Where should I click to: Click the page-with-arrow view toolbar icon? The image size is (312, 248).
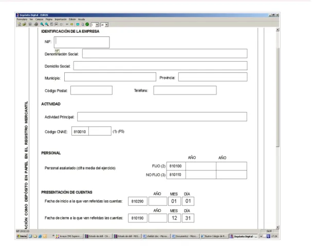[x=57, y=25]
